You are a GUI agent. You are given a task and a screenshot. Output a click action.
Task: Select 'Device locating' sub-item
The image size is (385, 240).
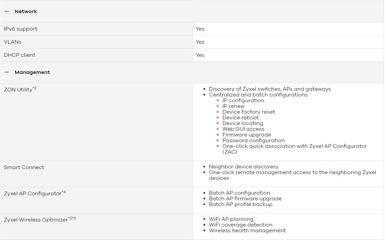pos(242,123)
